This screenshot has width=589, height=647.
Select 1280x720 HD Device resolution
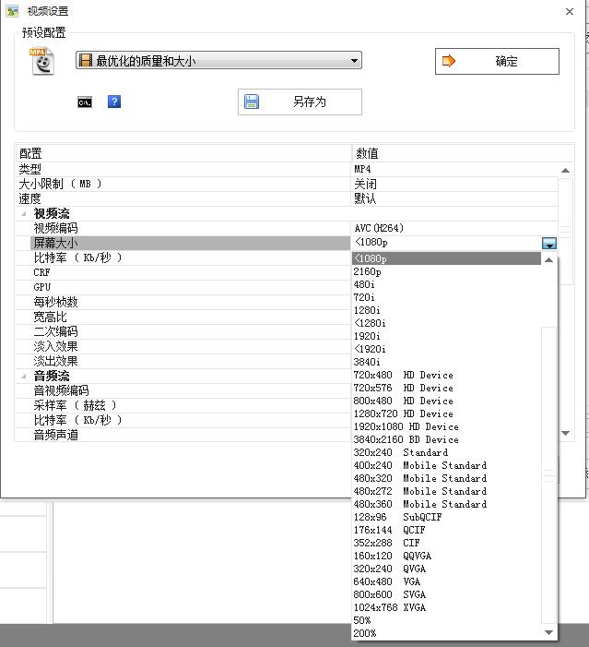pyautogui.click(x=403, y=414)
